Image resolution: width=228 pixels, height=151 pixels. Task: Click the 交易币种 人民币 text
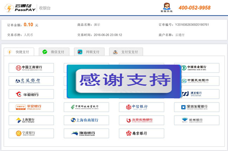pos(20,35)
